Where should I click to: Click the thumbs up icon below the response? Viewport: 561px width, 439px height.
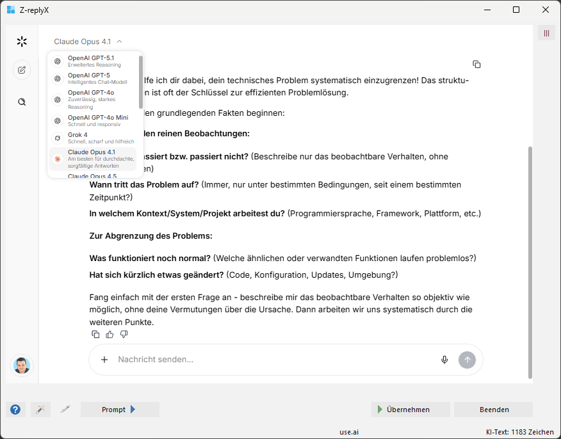click(x=110, y=334)
